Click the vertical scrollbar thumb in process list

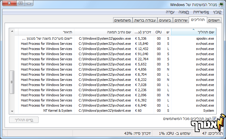(x=12, y=81)
